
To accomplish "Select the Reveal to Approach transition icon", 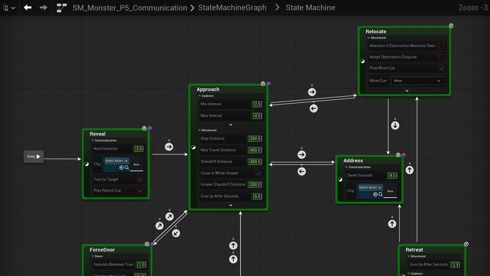I will (169, 147).
